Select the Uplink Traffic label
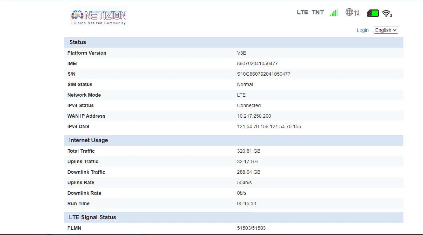The image size is (423, 235). (x=83, y=161)
